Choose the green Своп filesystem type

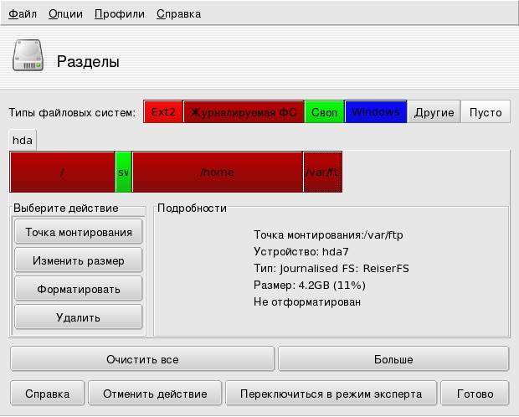coord(324,112)
